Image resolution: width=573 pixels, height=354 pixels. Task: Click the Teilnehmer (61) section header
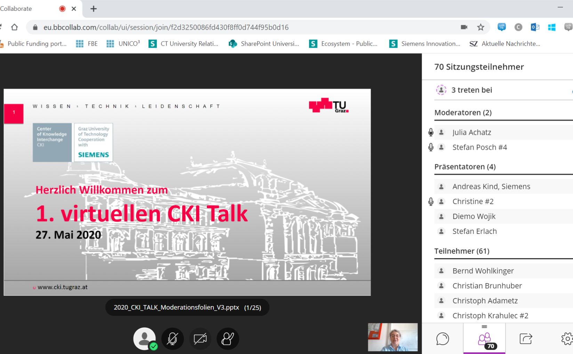pos(462,251)
